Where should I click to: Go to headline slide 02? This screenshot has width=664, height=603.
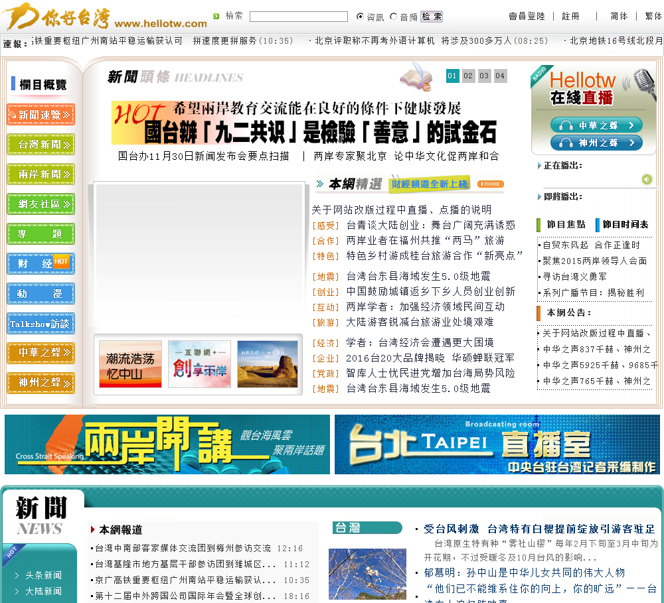(468, 76)
